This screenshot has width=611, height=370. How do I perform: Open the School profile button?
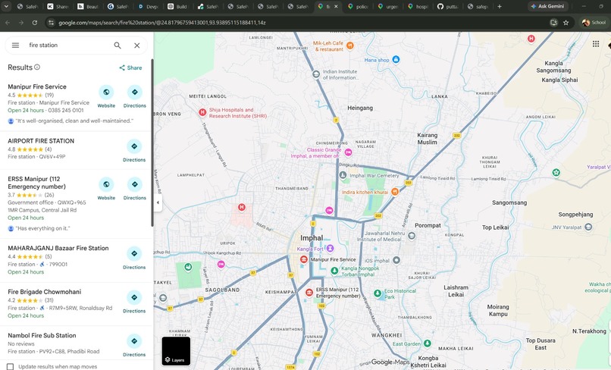click(594, 23)
